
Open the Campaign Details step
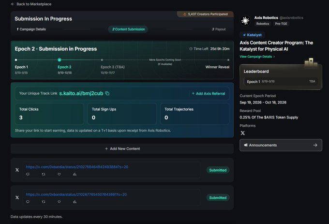(31, 29)
